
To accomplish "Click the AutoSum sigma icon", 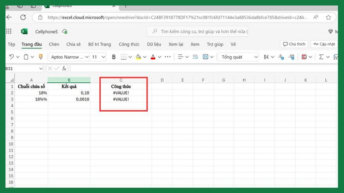I will tap(321, 57).
